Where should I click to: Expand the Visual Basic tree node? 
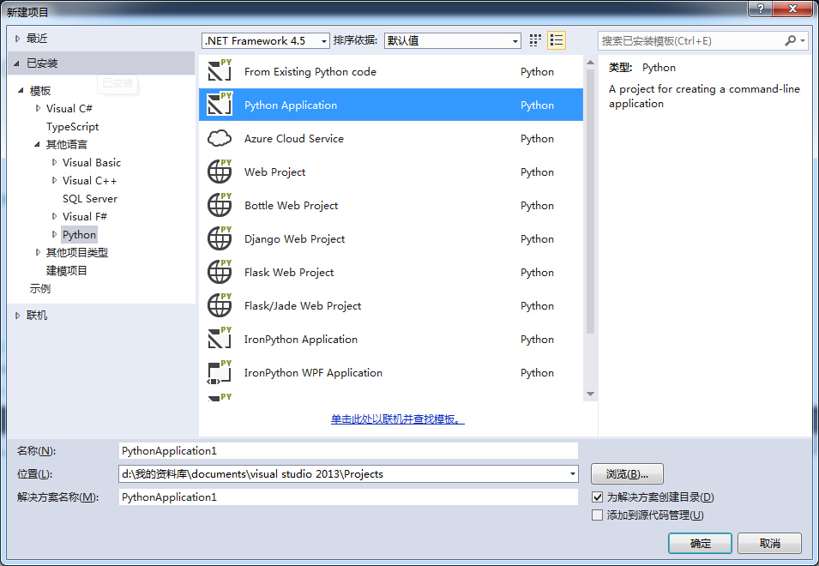click(54, 162)
